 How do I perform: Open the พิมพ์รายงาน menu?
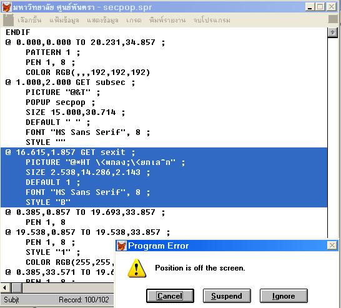pyautogui.click(x=167, y=20)
